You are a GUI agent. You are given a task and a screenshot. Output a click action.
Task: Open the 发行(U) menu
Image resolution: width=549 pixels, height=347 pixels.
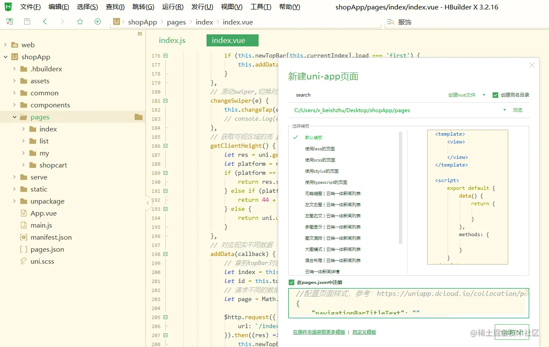[202, 7]
